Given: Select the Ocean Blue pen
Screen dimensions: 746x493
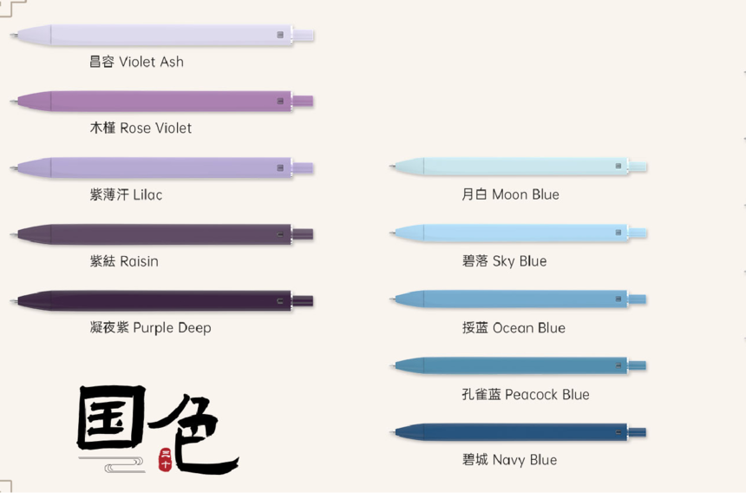Looking at the screenshot, I should 518,299.
